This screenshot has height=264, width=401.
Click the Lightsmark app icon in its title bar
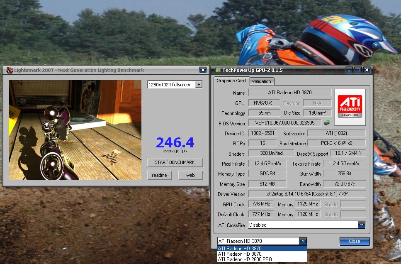[10, 70]
